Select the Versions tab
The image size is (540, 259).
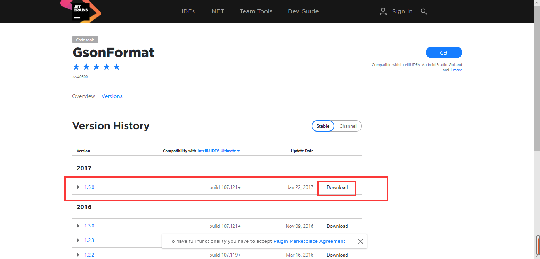112,96
